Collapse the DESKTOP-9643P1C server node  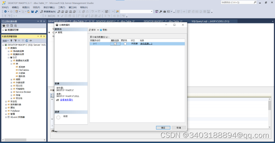[x=3, y=45]
